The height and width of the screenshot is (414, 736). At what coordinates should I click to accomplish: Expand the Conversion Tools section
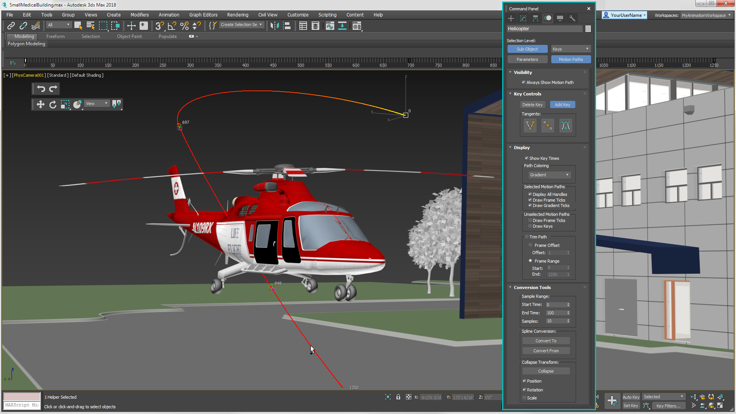pyautogui.click(x=532, y=287)
